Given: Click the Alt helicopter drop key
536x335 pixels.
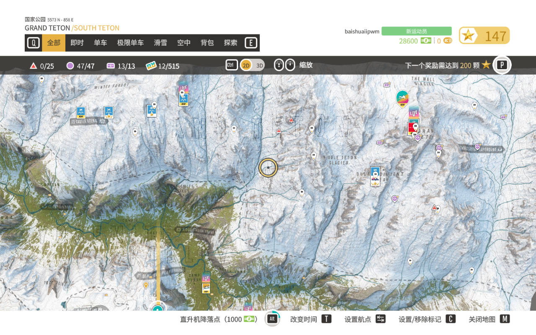Looking at the screenshot, I should tap(272, 319).
